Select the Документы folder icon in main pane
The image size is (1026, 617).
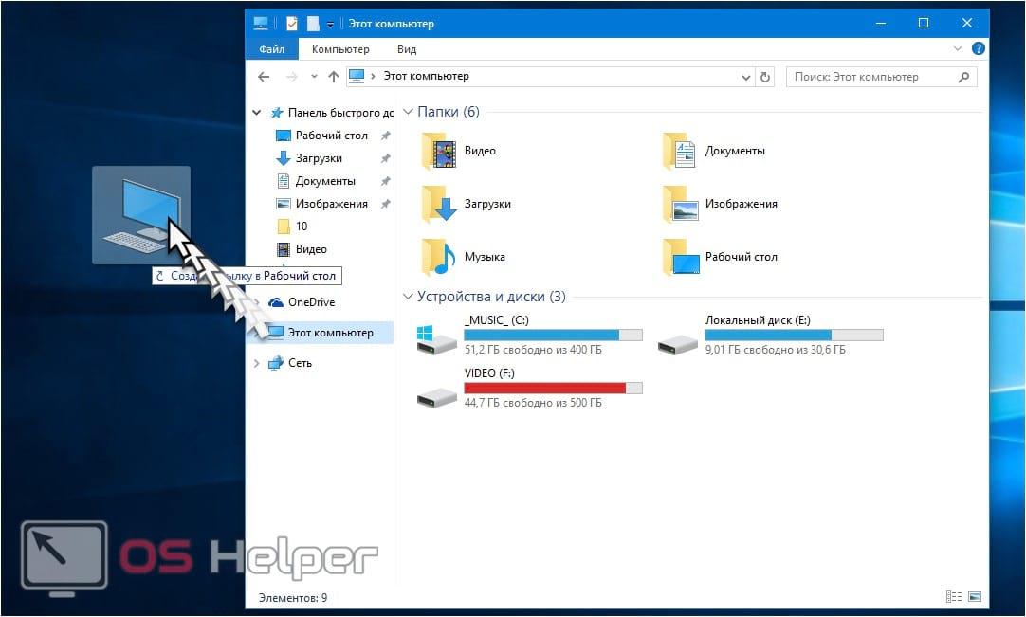click(x=679, y=151)
